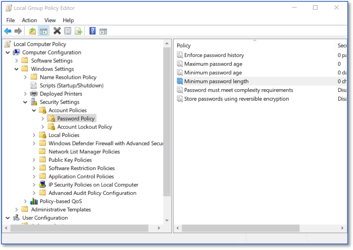Click the Minimum password length policy icon
Screen dimensions: 353x250
(180, 81)
